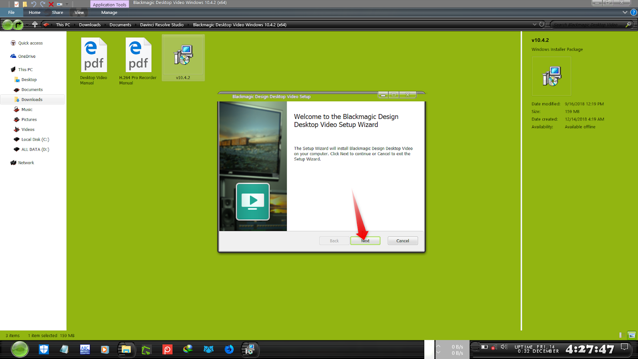Screen dimensions: 638x359
Task: Click the Rename quick access toolbar icon
Action: click(x=59, y=4)
